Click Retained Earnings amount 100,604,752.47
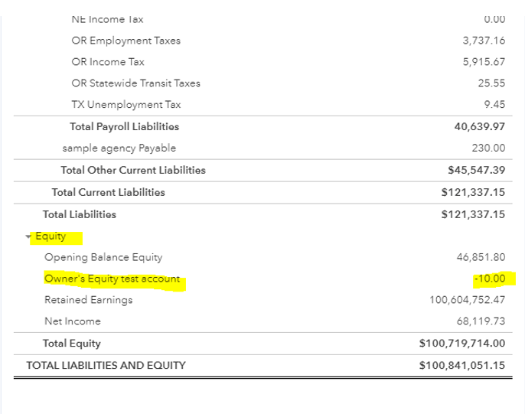This screenshot has height=414, width=525. click(x=468, y=299)
